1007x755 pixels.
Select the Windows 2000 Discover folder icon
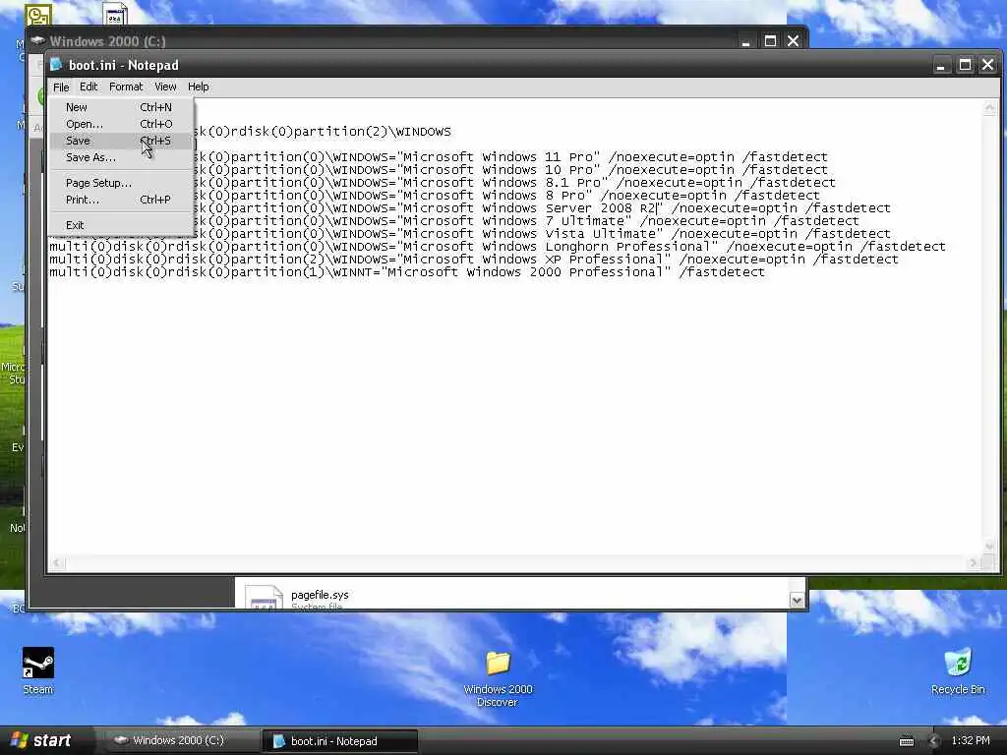click(498, 664)
